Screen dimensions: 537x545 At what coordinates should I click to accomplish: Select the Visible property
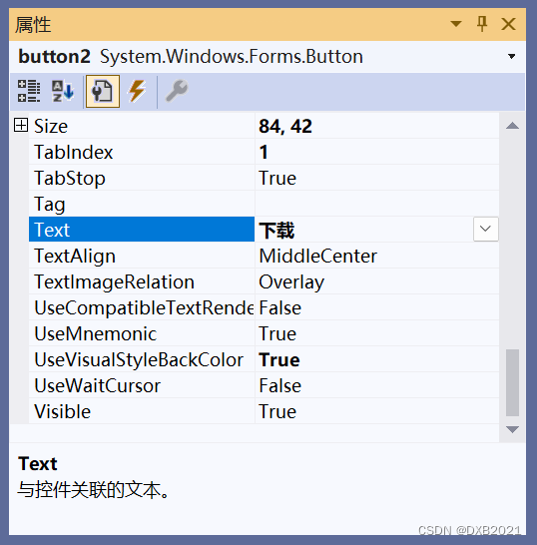pos(142,411)
